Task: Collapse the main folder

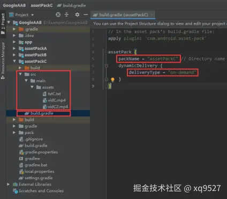Action: (26, 81)
